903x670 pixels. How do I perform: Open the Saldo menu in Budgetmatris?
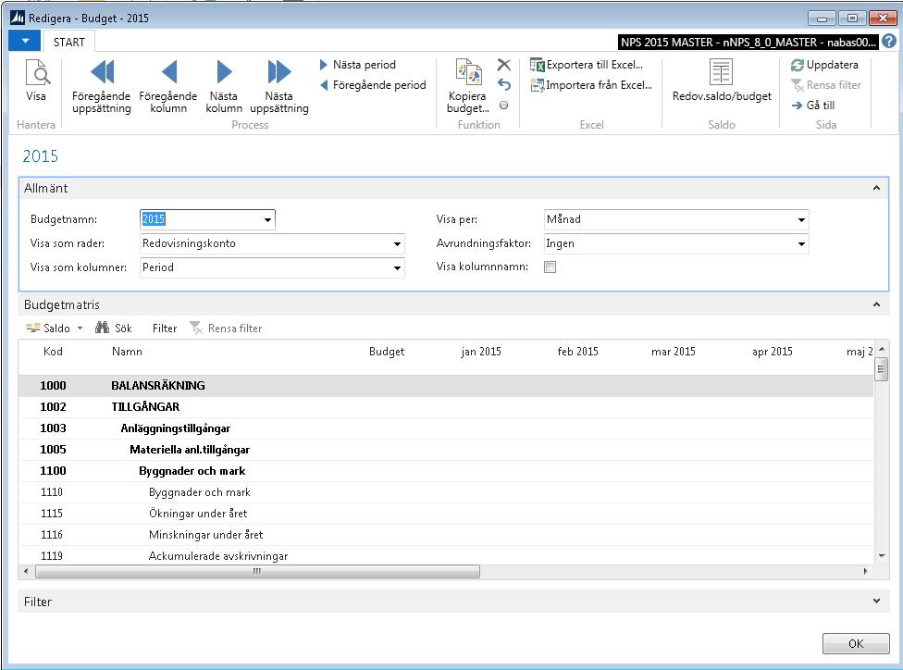click(55, 329)
